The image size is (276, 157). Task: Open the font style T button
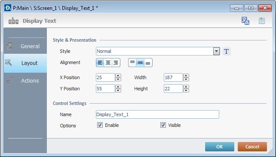(x=227, y=51)
